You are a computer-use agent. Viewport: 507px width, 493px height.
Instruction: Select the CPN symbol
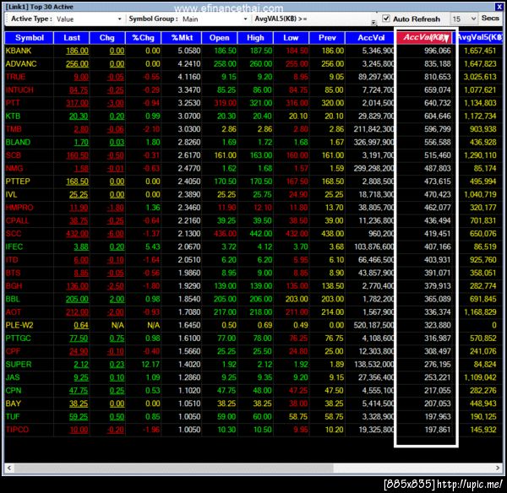(x=14, y=391)
